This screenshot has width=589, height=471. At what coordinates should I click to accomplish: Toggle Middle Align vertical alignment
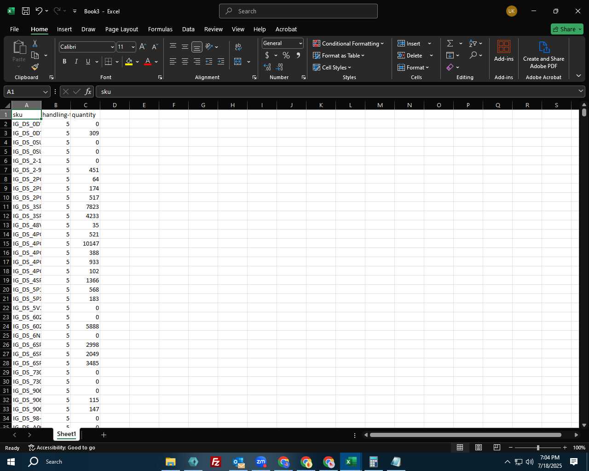[185, 47]
